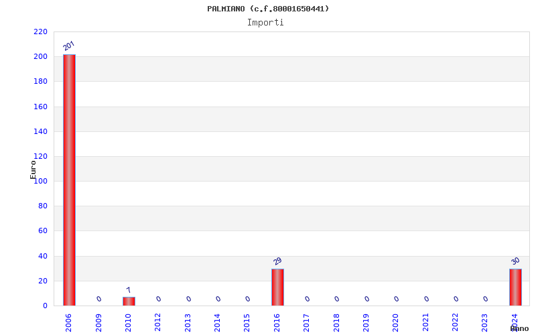Viewport: 536px width, 335px height.
Task: Click the 2016 year label on x-axis
Action: click(x=277, y=323)
